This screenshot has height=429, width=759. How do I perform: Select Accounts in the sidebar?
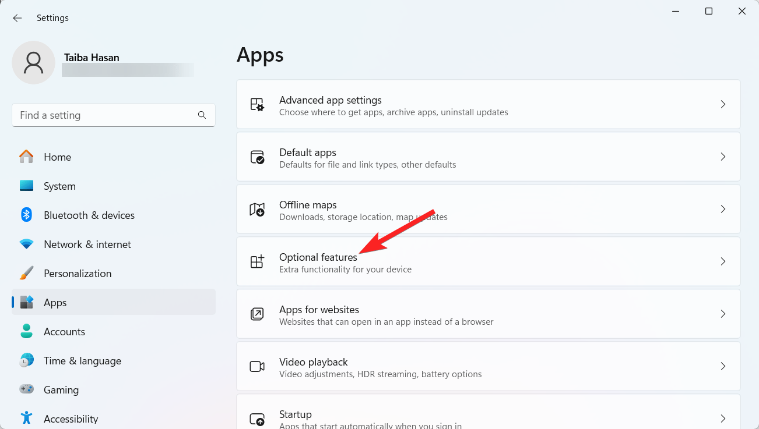[64, 331]
